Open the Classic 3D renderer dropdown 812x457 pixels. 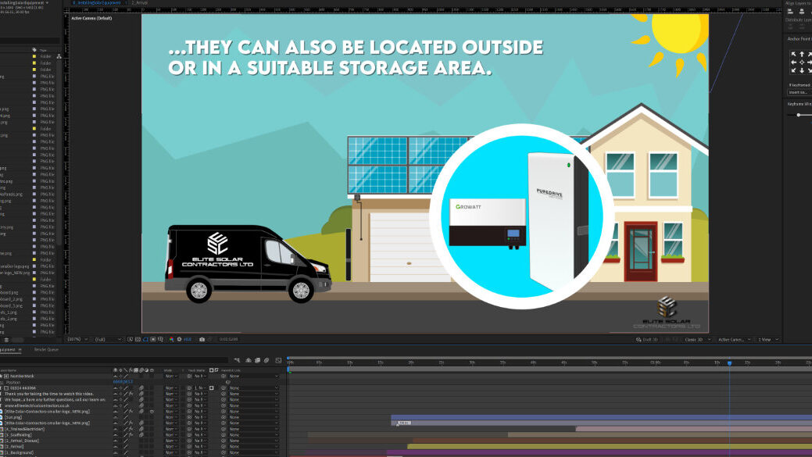click(696, 340)
